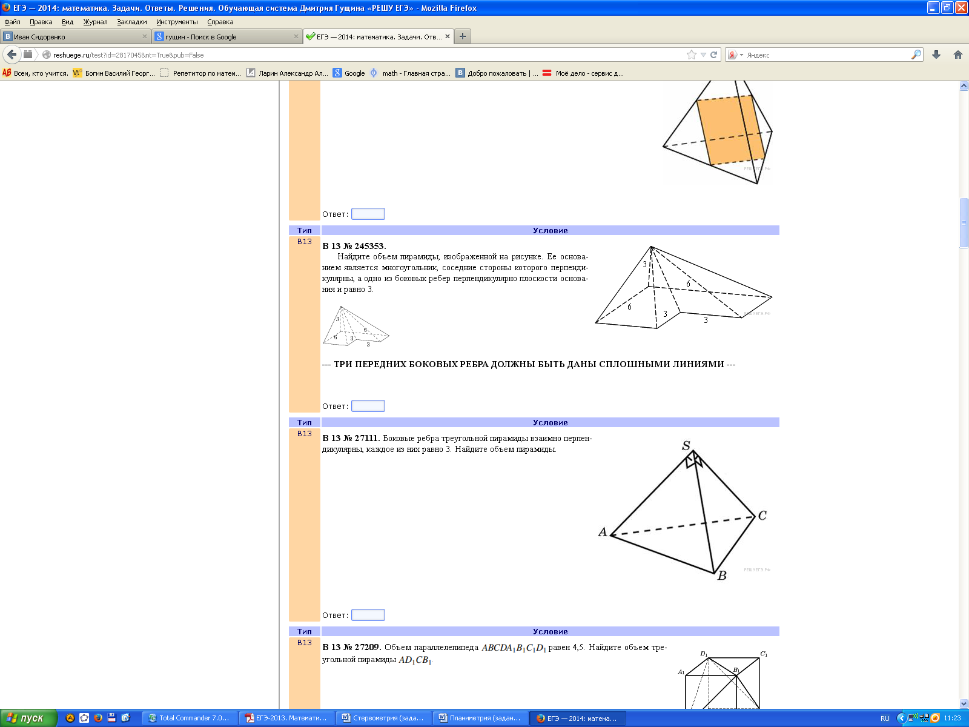
Task: Launch Firefox from the quick launch bar
Action: pyautogui.click(x=98, y=718)
